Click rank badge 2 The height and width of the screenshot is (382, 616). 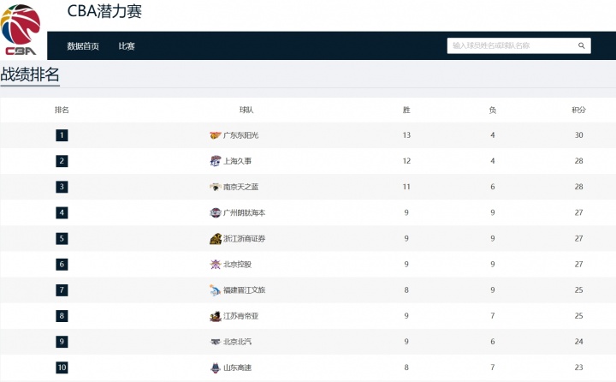62,161
